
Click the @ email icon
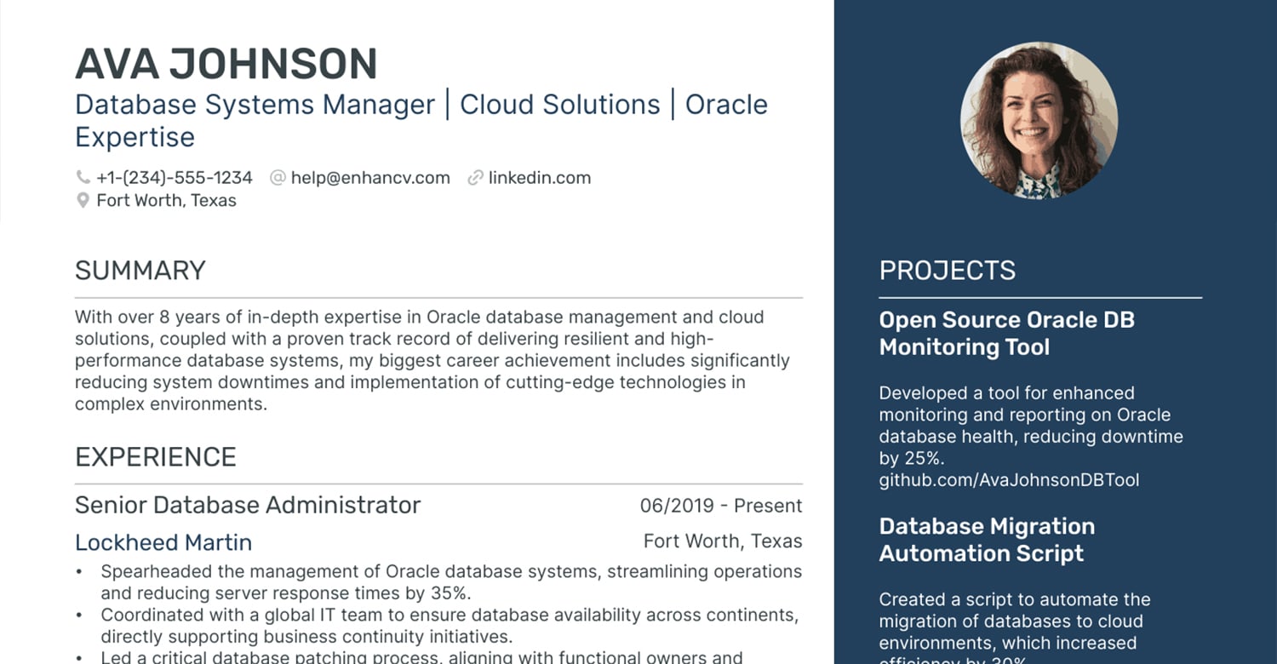click(x=278, y=178)
